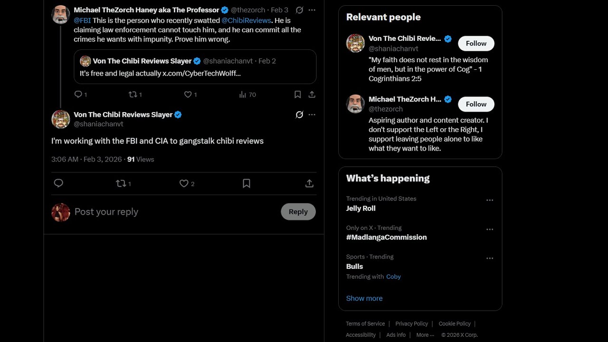
Task: Like the gangstalk chibi reviews post
Action: 184,183
